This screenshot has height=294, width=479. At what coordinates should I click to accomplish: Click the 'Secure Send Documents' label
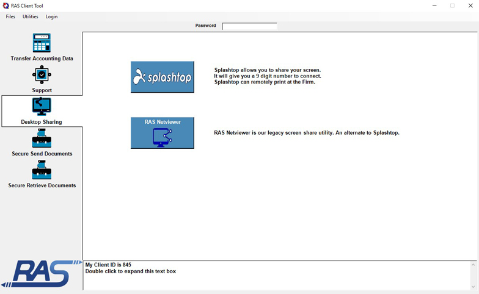[42, 154]
